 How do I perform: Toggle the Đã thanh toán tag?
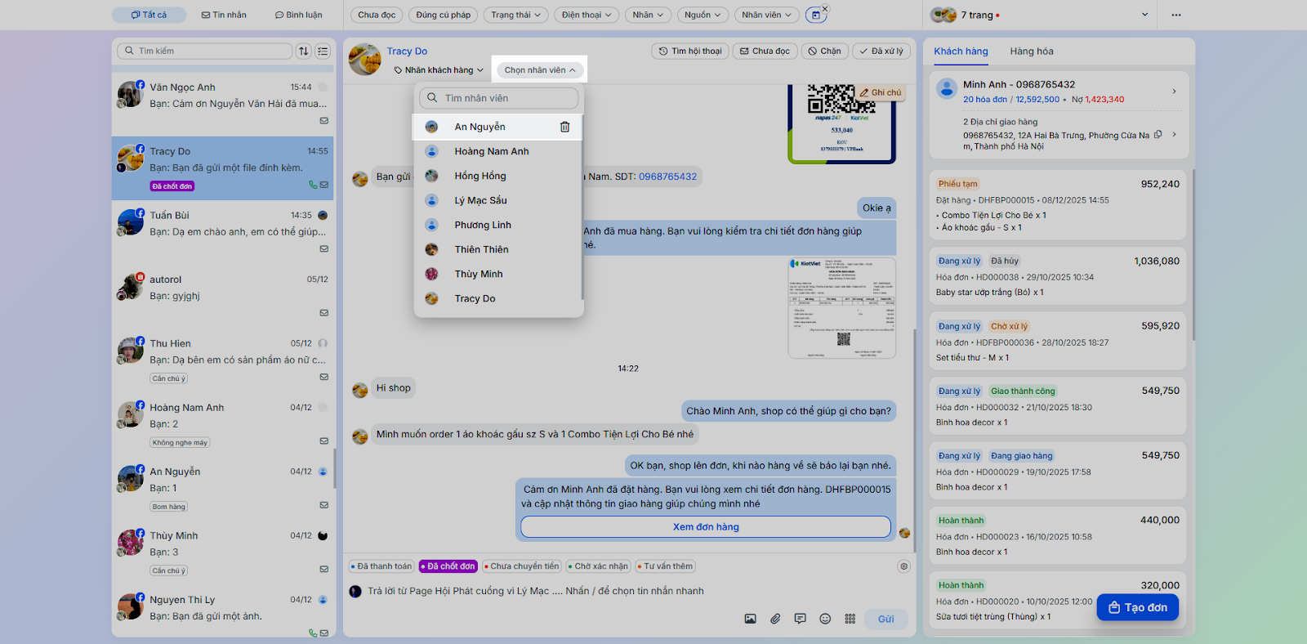pos(381,566)
